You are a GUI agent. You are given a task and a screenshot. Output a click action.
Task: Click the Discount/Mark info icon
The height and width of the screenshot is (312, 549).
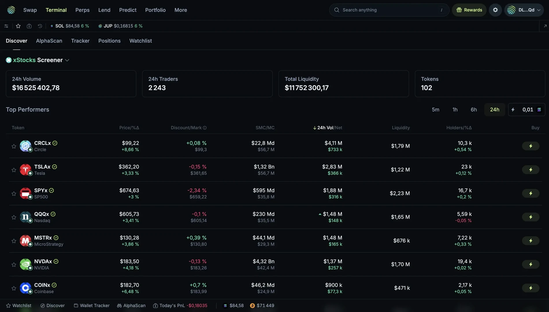(x=205, y=128)
